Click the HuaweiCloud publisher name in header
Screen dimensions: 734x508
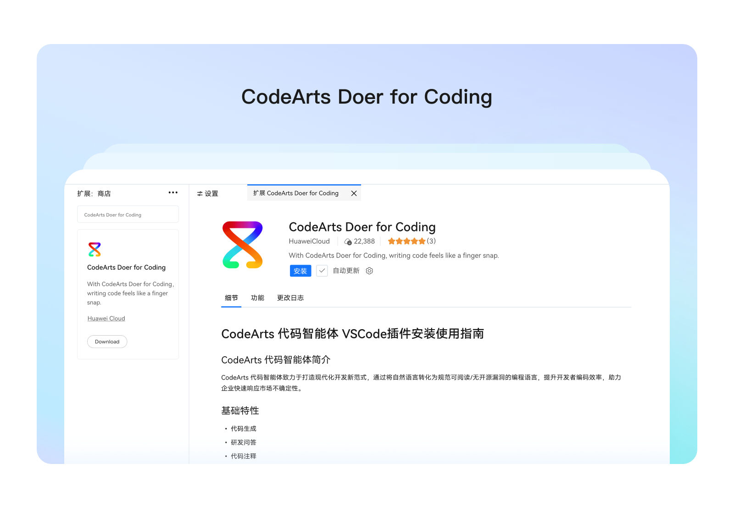(309, 242)
